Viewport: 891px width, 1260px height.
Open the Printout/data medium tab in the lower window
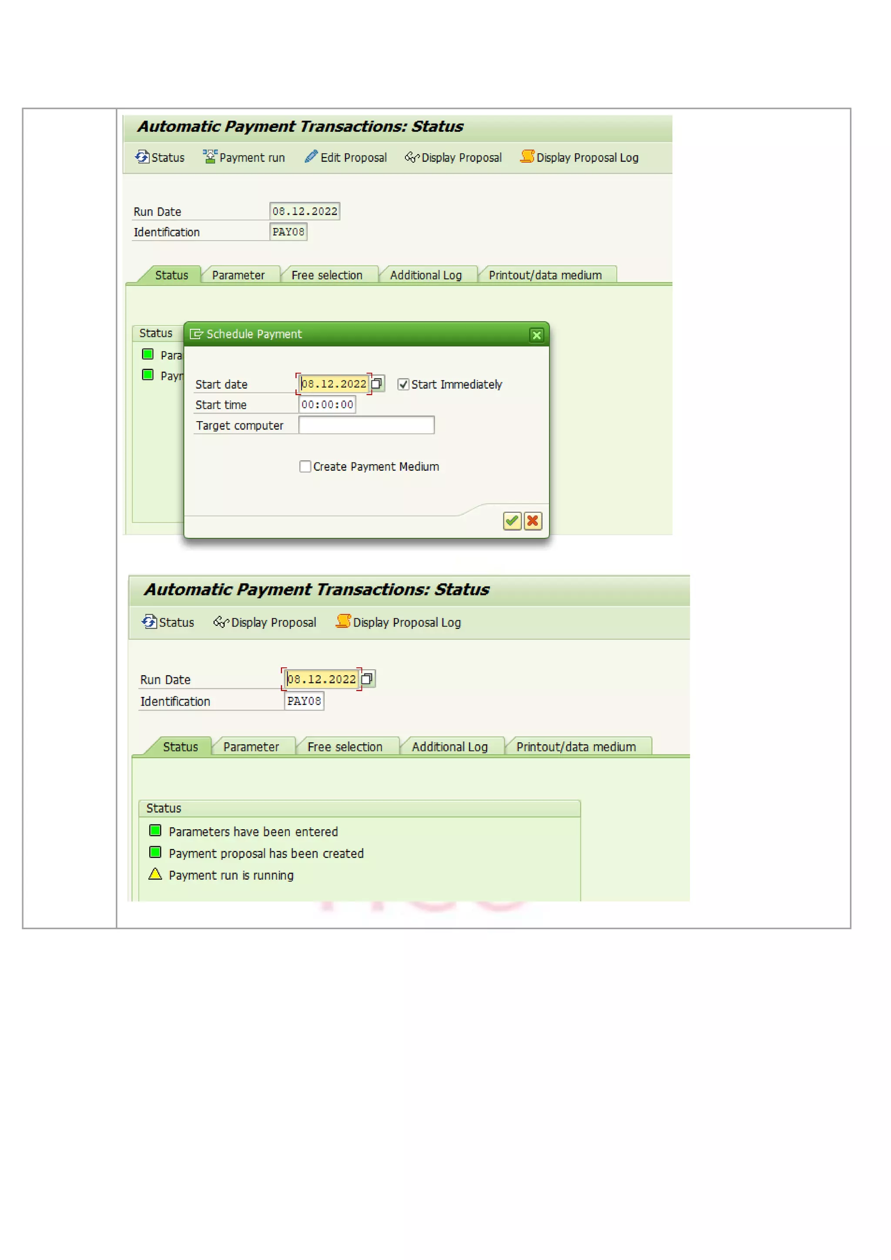pos(576,747)
